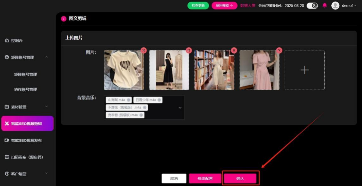
Task: Select the bookstore white dress thumbnail
Action: pos(214,70)
